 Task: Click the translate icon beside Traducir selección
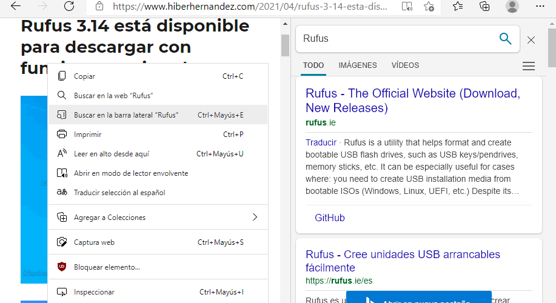pyautogui.click(x=62, y=191)
